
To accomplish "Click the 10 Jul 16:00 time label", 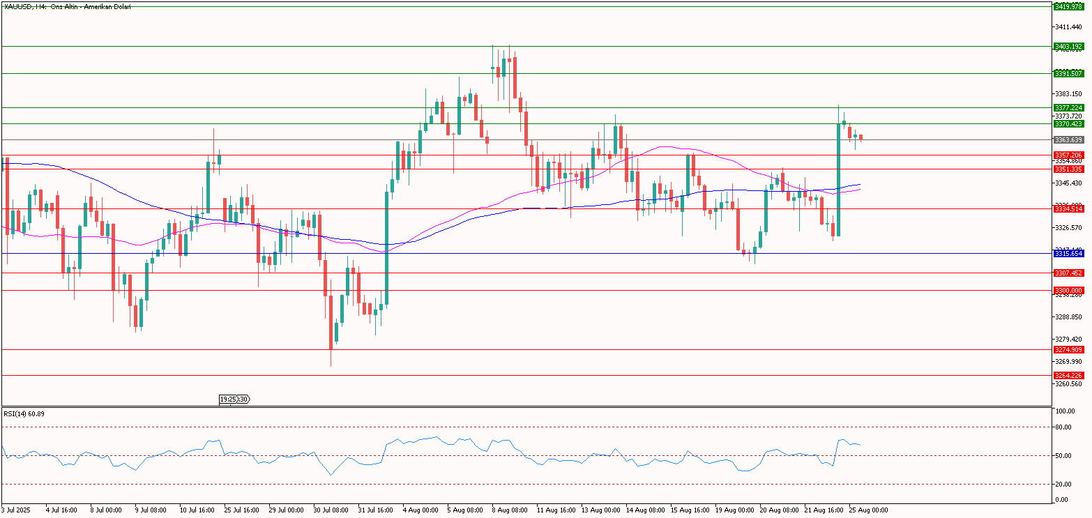I will [x=197, y=510].
